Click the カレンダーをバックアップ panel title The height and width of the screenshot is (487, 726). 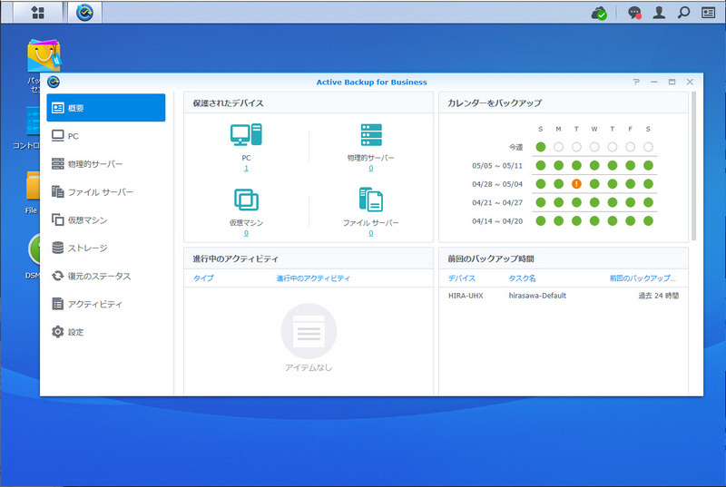coord(495,103)
